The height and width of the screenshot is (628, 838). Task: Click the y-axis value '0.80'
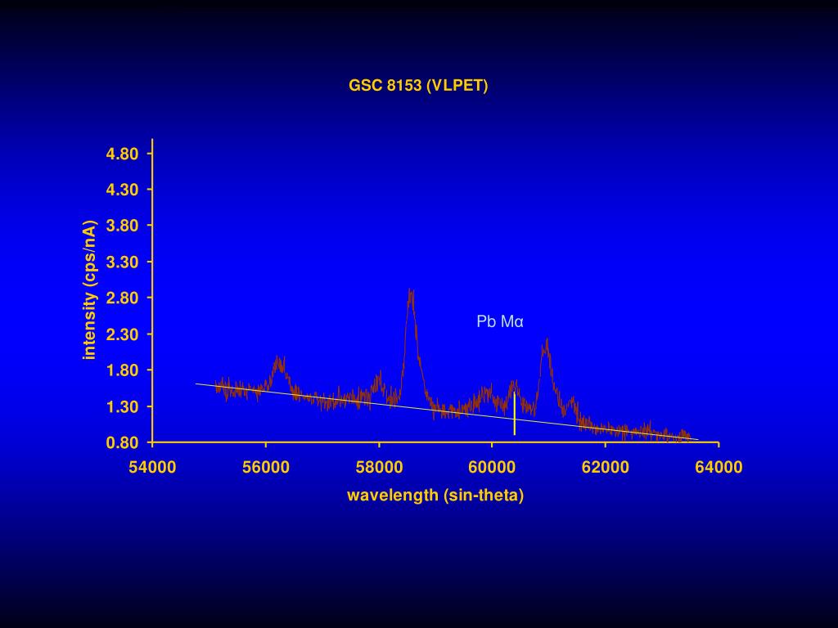tap(123, 442)
